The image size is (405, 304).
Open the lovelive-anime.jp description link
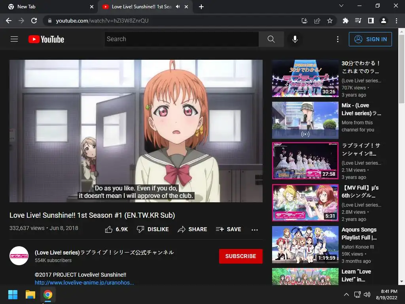pyautogui.click(x=84, y=283)
